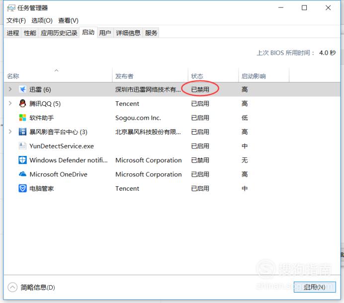344x303 pixels.
Task: Click the 软件助手 colorful squares icon
Action: click(x=22, y=118)
